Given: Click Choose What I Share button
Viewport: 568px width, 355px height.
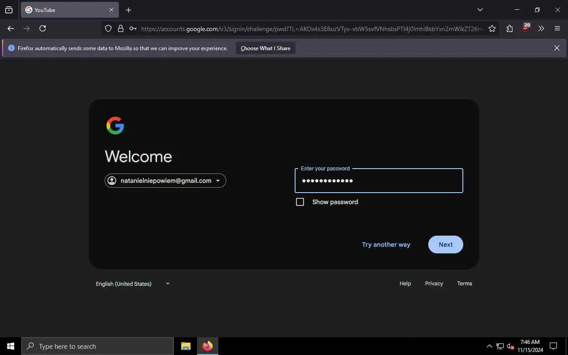Looking at the screenshot, I should (265, 48).
